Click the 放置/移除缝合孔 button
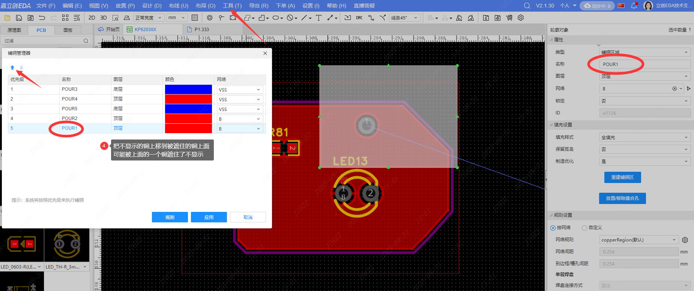694x291 pixels. (x=622, y=198)
